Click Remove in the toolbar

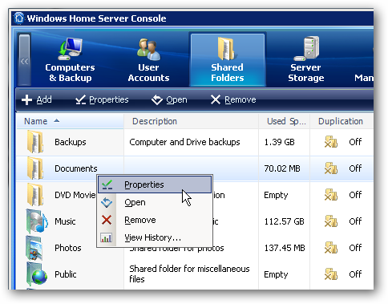click(x=233, y=99)
